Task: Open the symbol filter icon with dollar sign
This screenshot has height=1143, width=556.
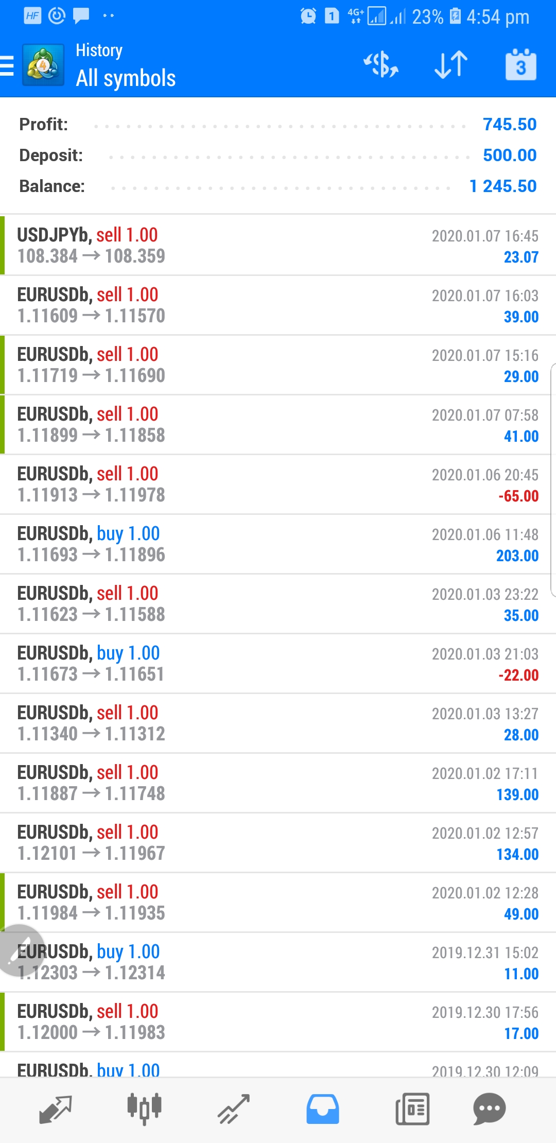Action: tap(381, 65)
